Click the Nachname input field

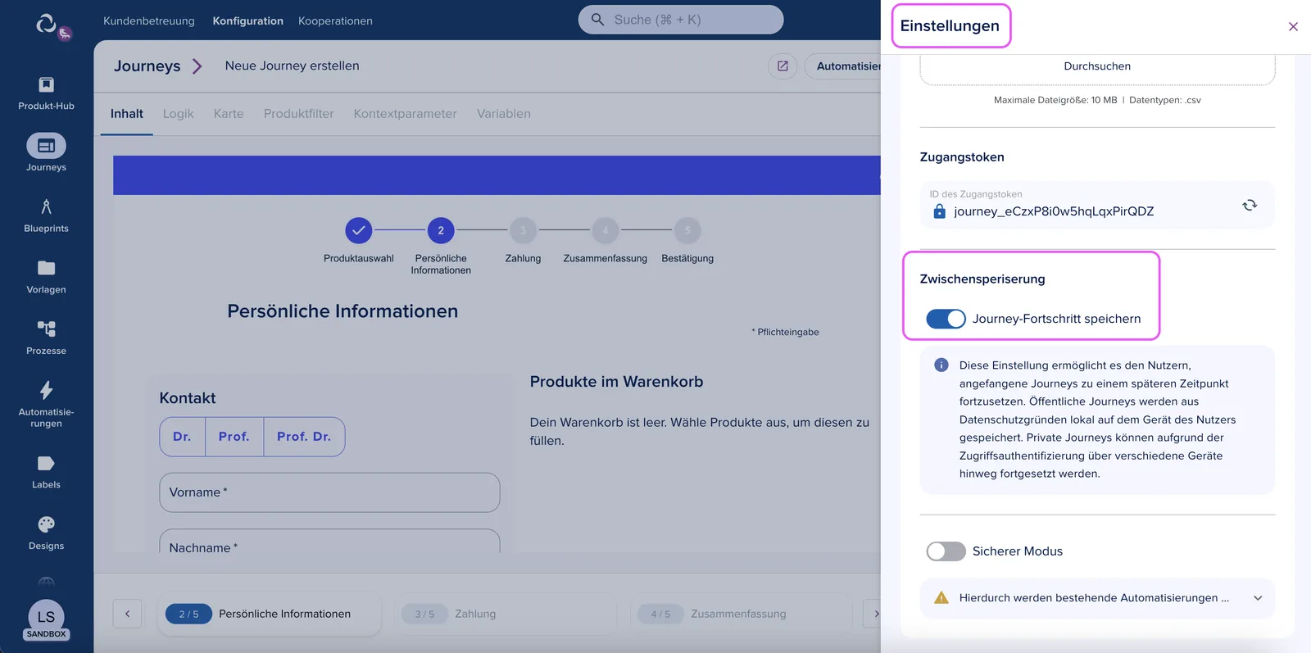[329, 542]
